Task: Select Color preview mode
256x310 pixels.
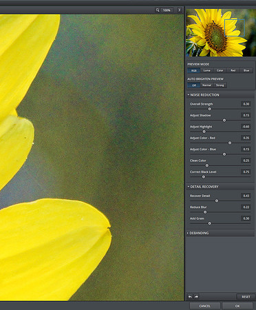Action: click(x=220, y=70)
